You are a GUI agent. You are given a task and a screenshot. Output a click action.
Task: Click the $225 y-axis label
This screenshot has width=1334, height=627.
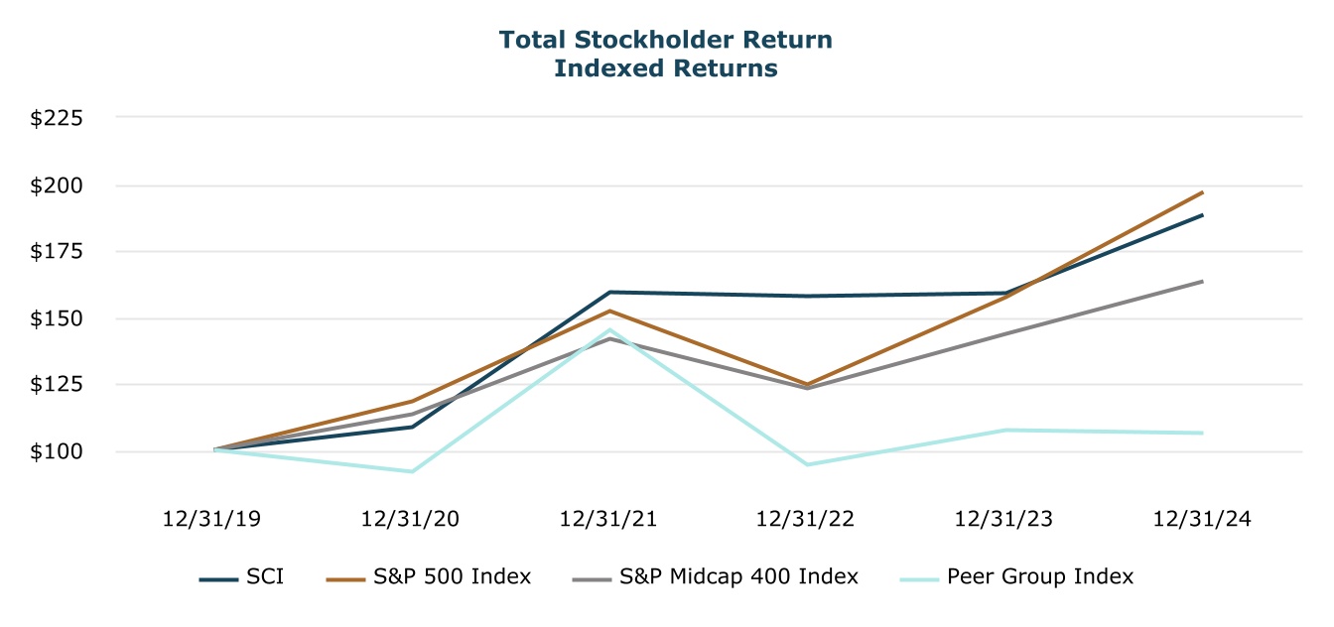(x=57, y=119)
